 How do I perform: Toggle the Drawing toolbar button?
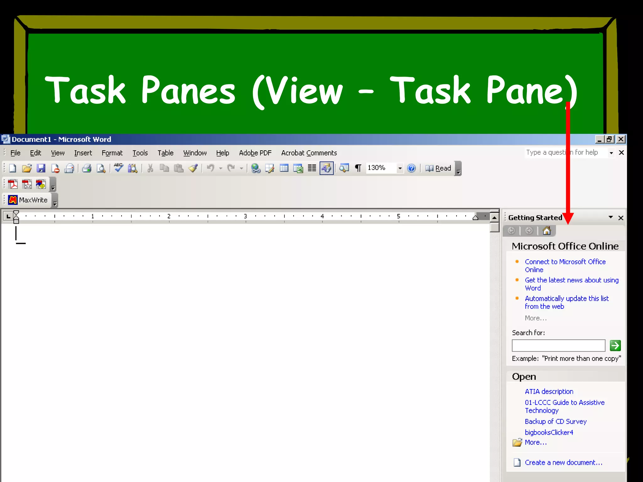326,168
